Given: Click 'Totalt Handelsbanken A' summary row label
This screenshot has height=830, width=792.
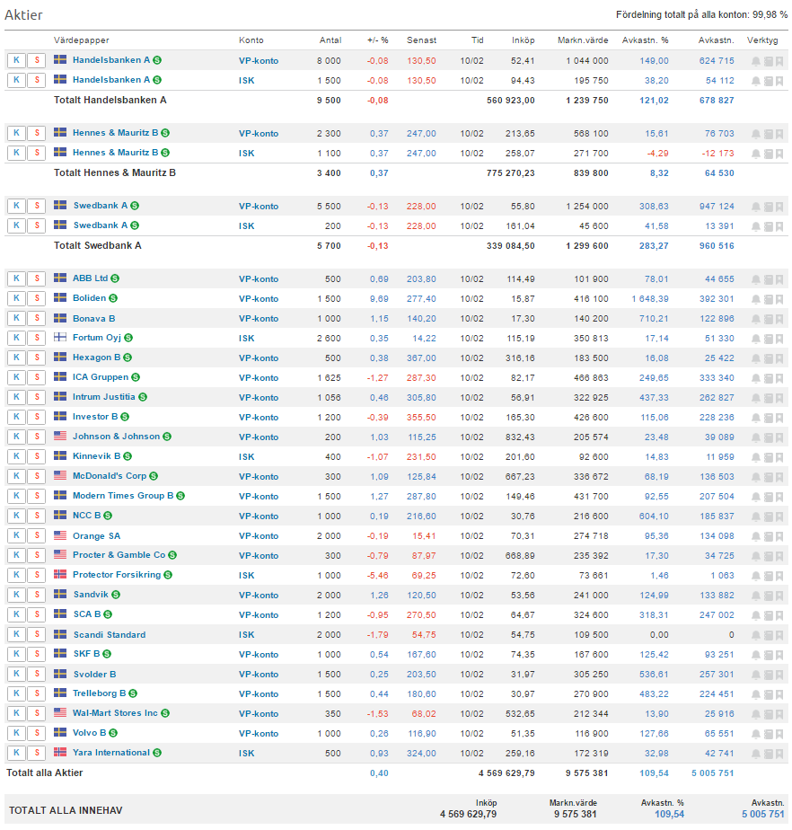Looking at the screenshot, I should point(110,100).
